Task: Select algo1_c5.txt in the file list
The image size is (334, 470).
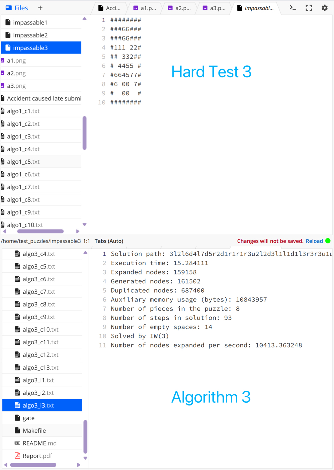Action: coord(23,162)
